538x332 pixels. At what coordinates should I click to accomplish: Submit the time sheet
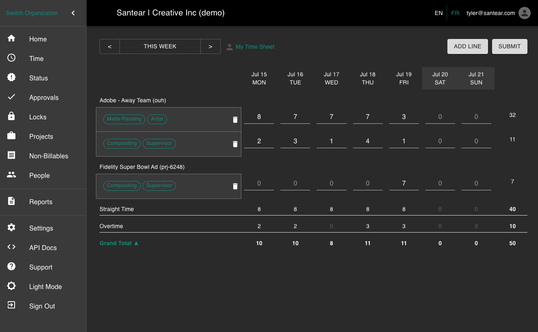tap(510, 46)
